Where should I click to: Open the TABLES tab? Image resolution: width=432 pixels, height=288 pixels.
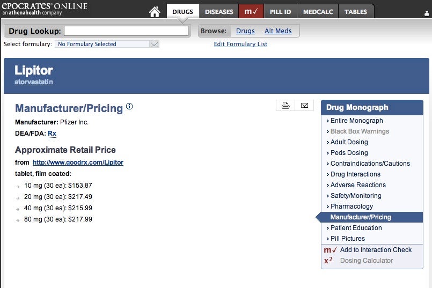coord(356,12)
